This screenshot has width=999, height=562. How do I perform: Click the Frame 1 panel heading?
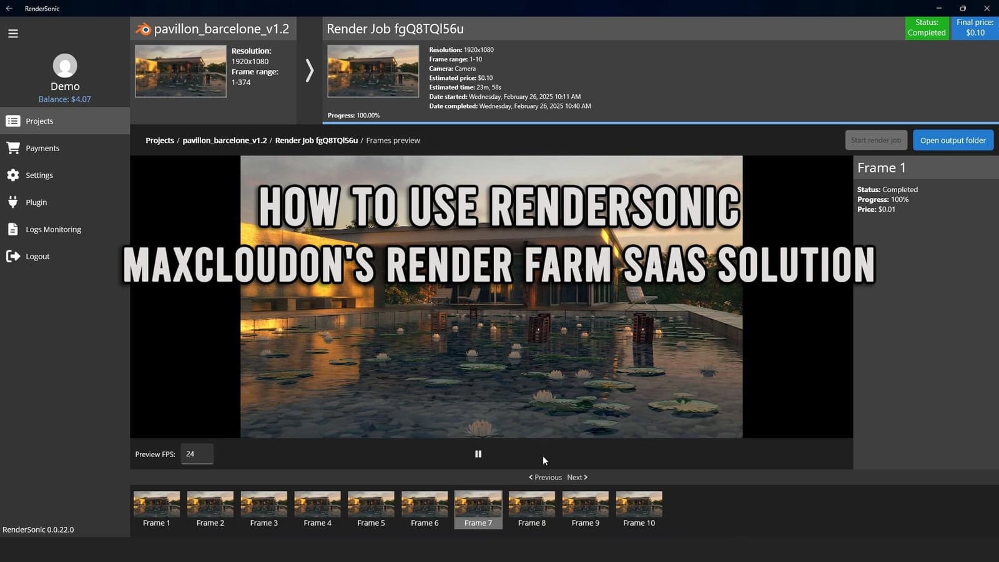point(882,168)
